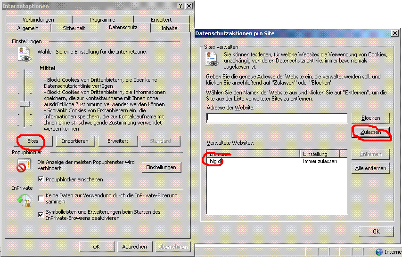Enable Keine Daten InPrivate-Filterung checkbox
The width and height of the screenshot is (402, 257).
(x=41, y=198)
